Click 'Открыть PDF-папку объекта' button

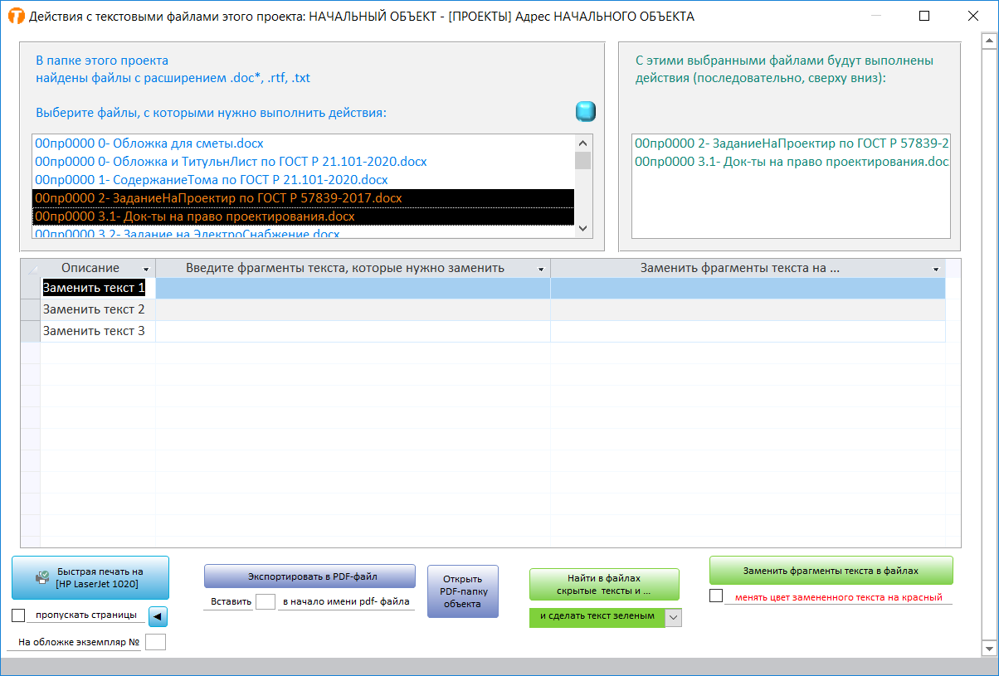[463, 591]
